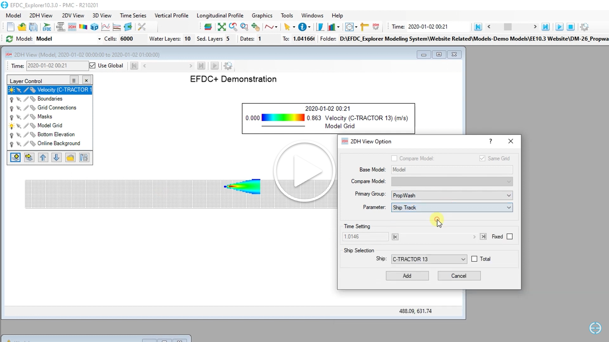Activate the pan hand tool

pos(255,27)
